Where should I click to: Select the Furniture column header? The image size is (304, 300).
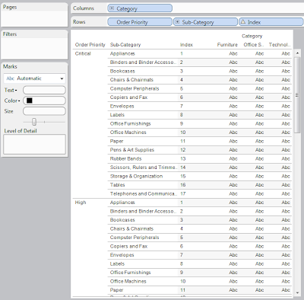(227, 45)
